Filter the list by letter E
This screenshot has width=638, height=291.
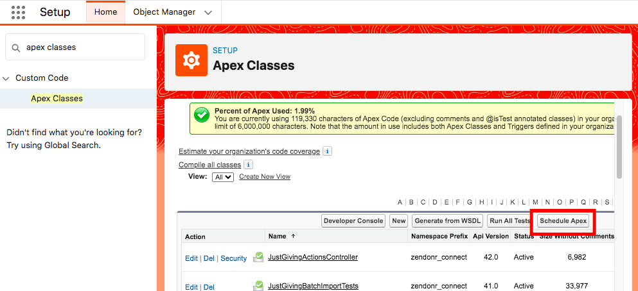pos(447,202)
